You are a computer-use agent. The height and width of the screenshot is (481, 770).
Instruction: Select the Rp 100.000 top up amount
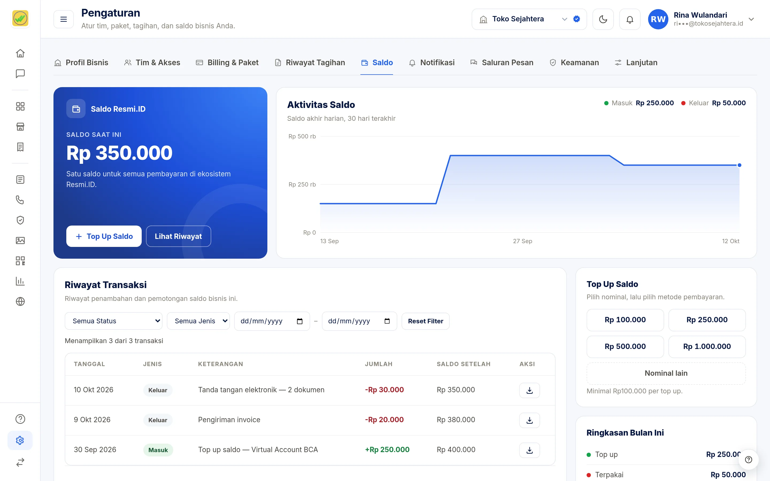pyautogui.click(x=625, y=320)
